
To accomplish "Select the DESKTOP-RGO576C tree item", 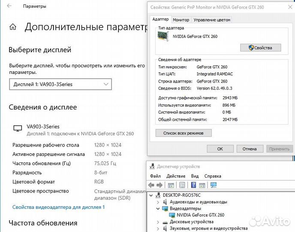I will point(181,195).
